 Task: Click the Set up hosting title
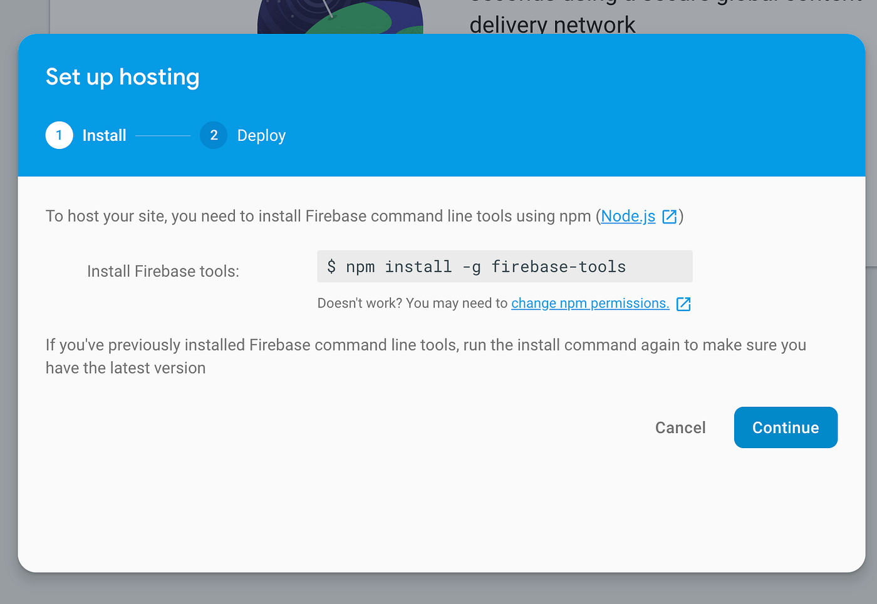122,76
